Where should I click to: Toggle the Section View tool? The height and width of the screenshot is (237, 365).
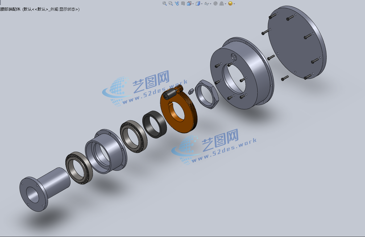click(x=183, y=3)
